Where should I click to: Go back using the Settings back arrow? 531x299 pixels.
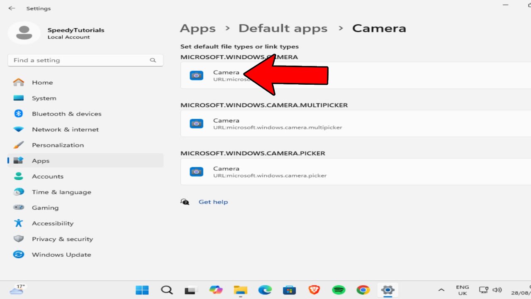(x=12, y=8)
